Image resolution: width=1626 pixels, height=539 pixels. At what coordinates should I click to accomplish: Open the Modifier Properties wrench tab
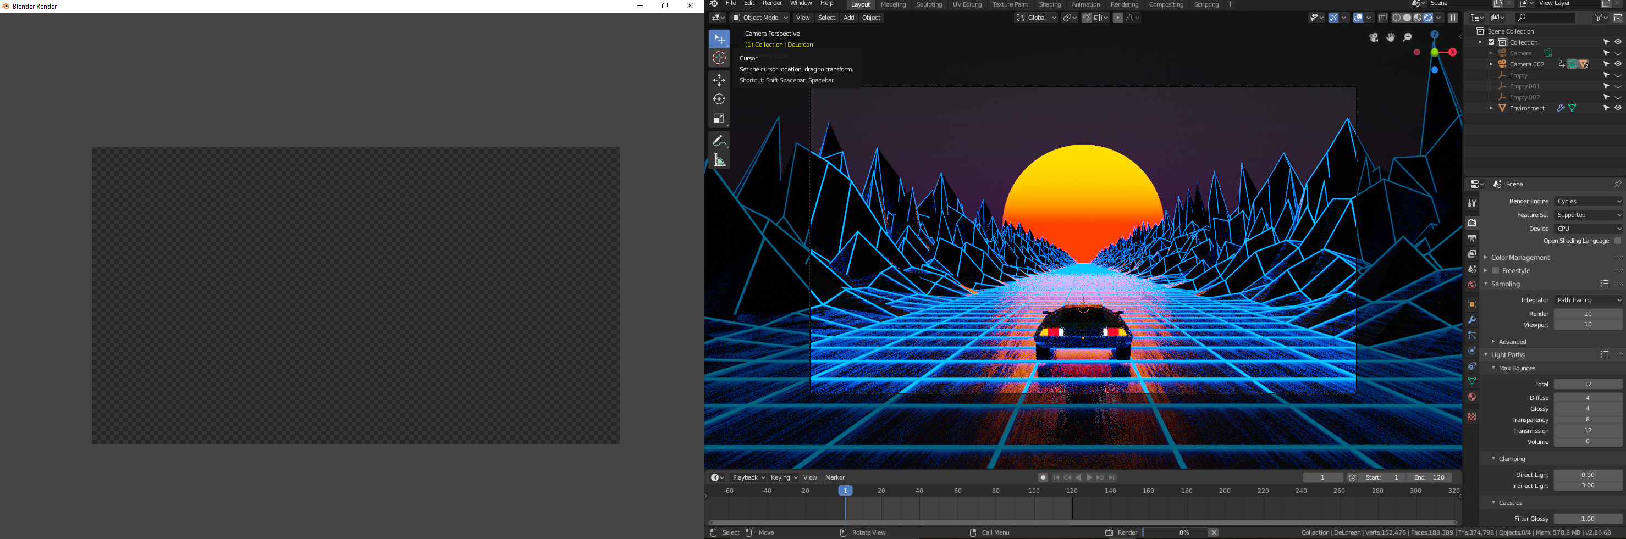click(x=1472, y=320)
